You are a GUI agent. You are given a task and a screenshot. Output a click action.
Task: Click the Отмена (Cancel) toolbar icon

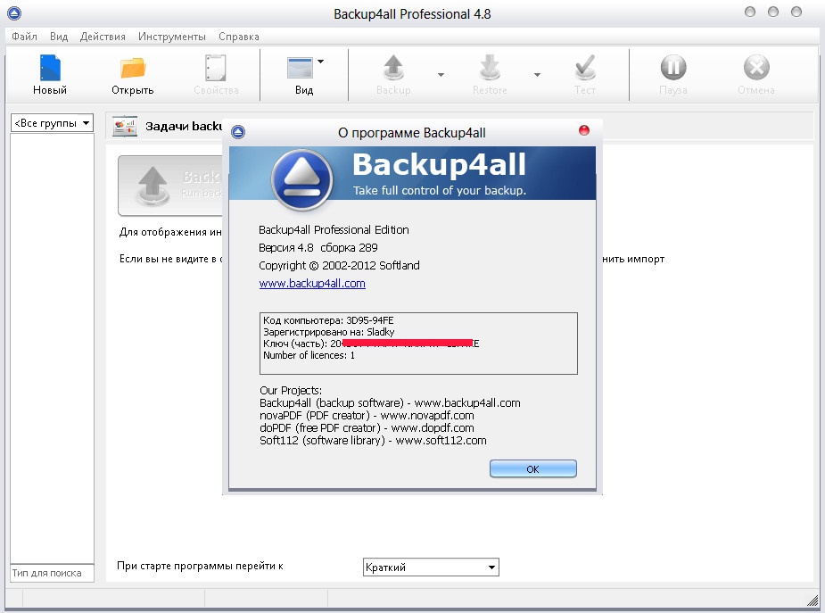point(755,70)
